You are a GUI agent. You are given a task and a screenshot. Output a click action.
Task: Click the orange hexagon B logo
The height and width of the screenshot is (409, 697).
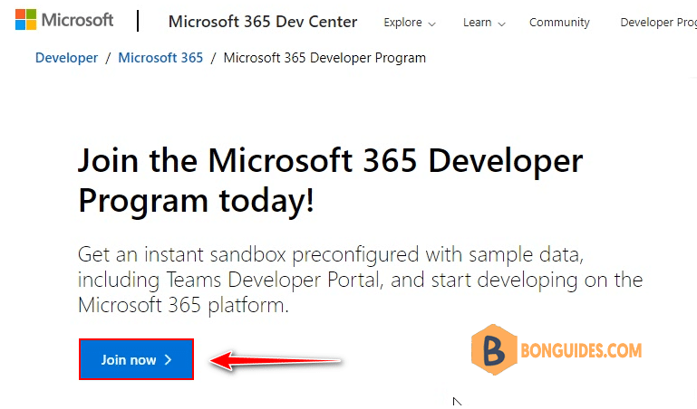point(494,349)
